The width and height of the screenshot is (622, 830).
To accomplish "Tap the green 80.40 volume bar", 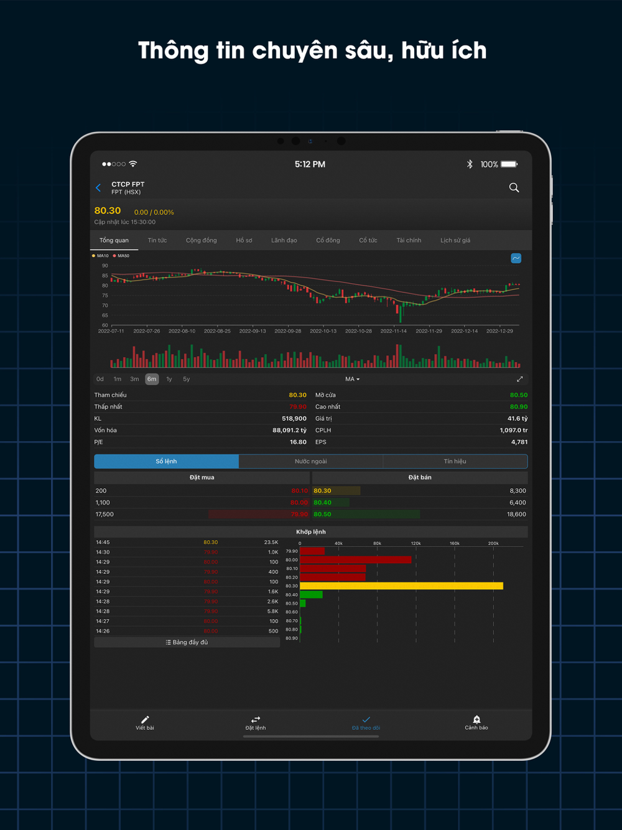I will tap(311, 595).
